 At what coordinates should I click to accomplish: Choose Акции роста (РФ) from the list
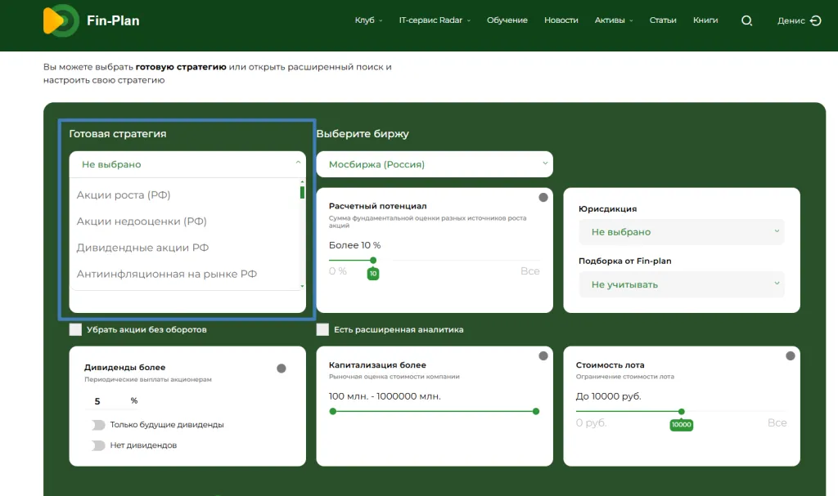124,195
